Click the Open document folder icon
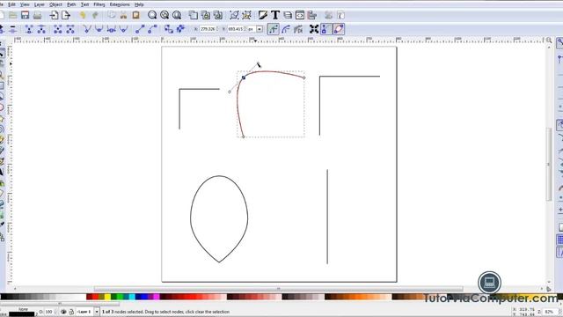The image size is (563, 317). click(x=13, y=15)
